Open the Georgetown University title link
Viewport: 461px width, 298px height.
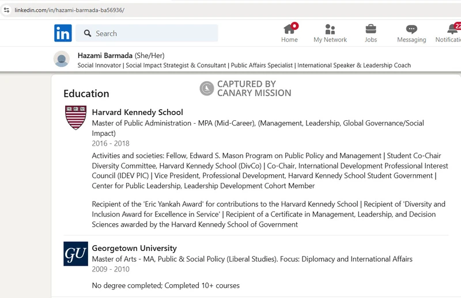pyautogui.click(x=134, y=248)
